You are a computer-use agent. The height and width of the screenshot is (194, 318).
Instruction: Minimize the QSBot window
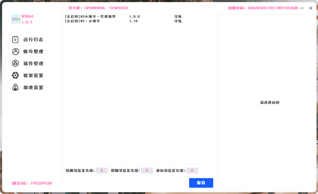(302, 8)
